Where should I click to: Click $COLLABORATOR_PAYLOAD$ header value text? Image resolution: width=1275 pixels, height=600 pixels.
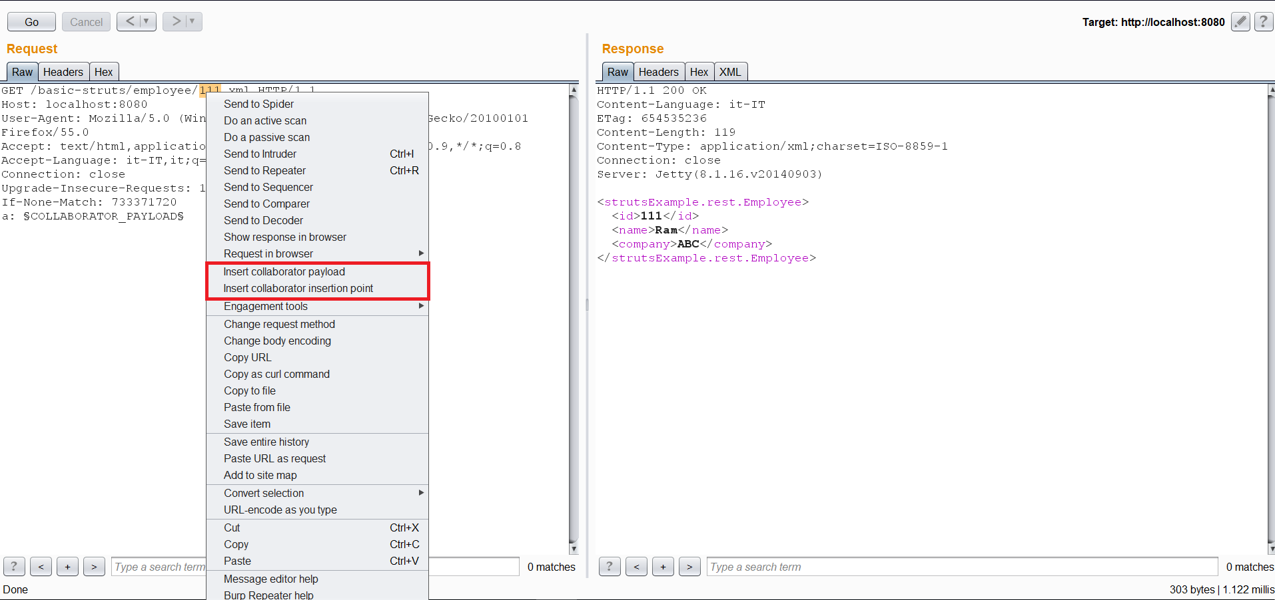point(103,216)
